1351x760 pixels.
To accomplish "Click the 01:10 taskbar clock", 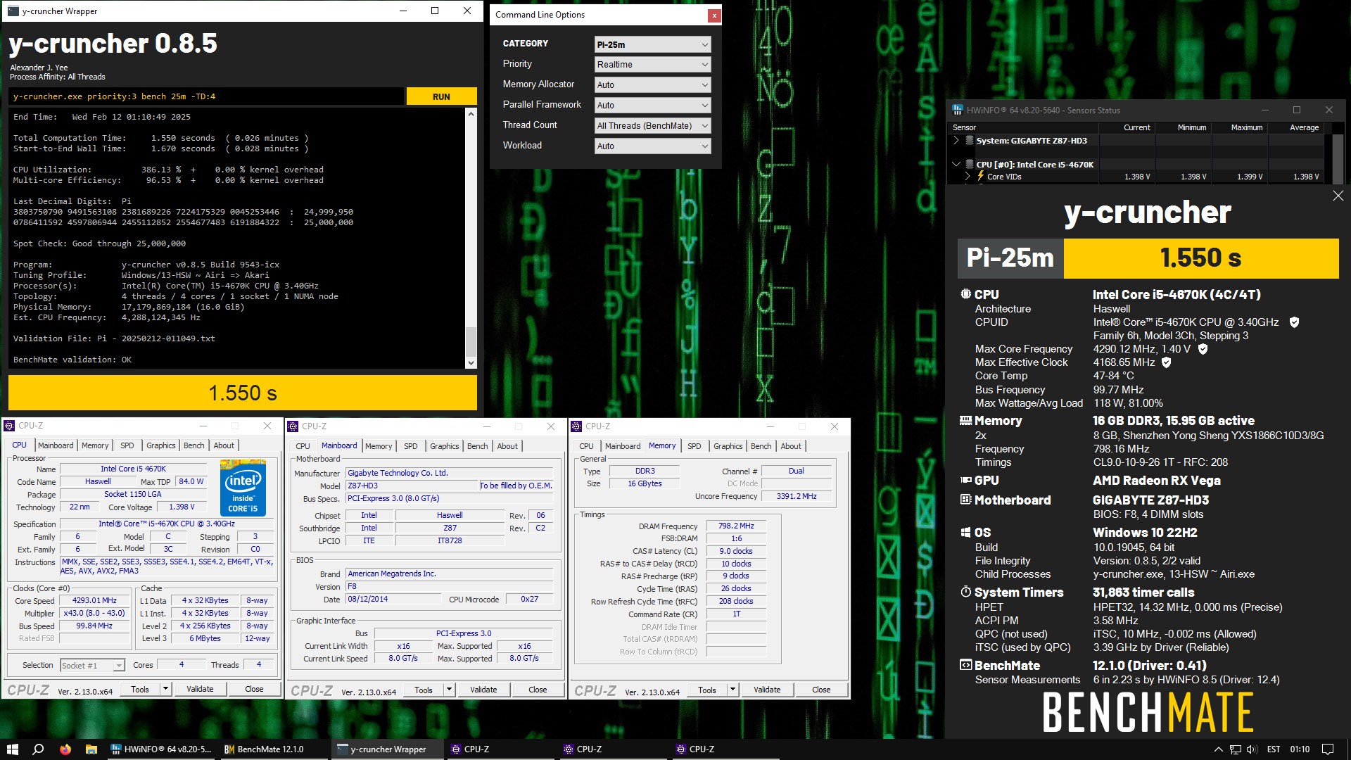I will coord(1300,749).
